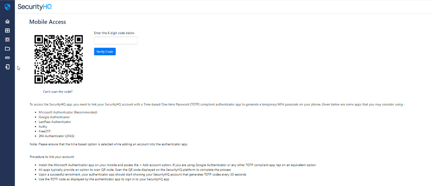The image size is (433, 186).
Task: Click the Authy list item
Action: tap(43, 127)
